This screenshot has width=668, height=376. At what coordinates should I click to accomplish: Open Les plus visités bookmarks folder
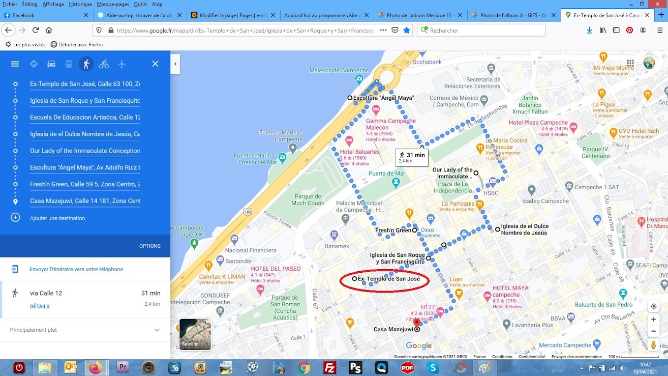point(25,44)
